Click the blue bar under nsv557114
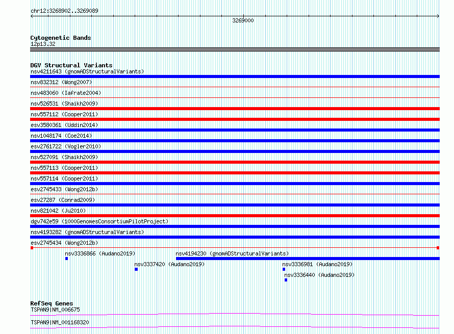454x334 pixels. (235, 184)
